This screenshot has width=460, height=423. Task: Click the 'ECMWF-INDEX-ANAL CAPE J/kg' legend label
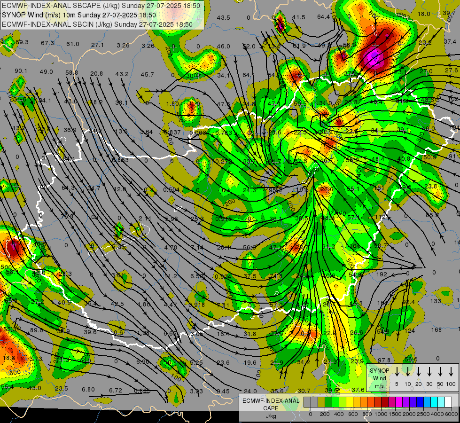point(271,408)
